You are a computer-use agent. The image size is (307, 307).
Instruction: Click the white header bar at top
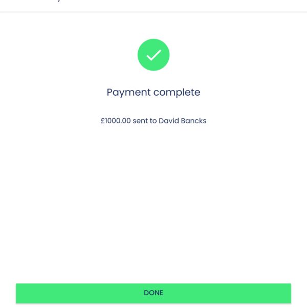tap(153, 5)
